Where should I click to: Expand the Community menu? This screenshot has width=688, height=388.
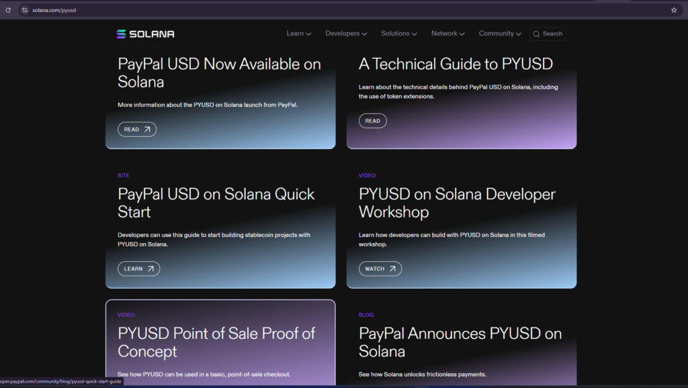coord(500,34)
